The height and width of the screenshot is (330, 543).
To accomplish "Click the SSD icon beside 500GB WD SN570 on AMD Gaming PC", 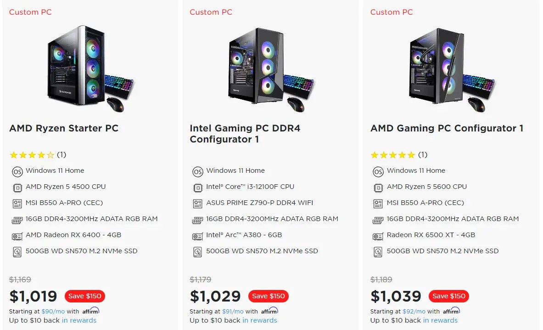I will tap(378, 251).
